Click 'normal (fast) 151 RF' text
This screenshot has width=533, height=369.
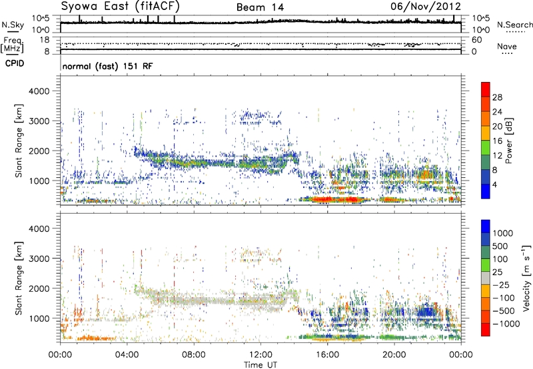tap(107, 66)
